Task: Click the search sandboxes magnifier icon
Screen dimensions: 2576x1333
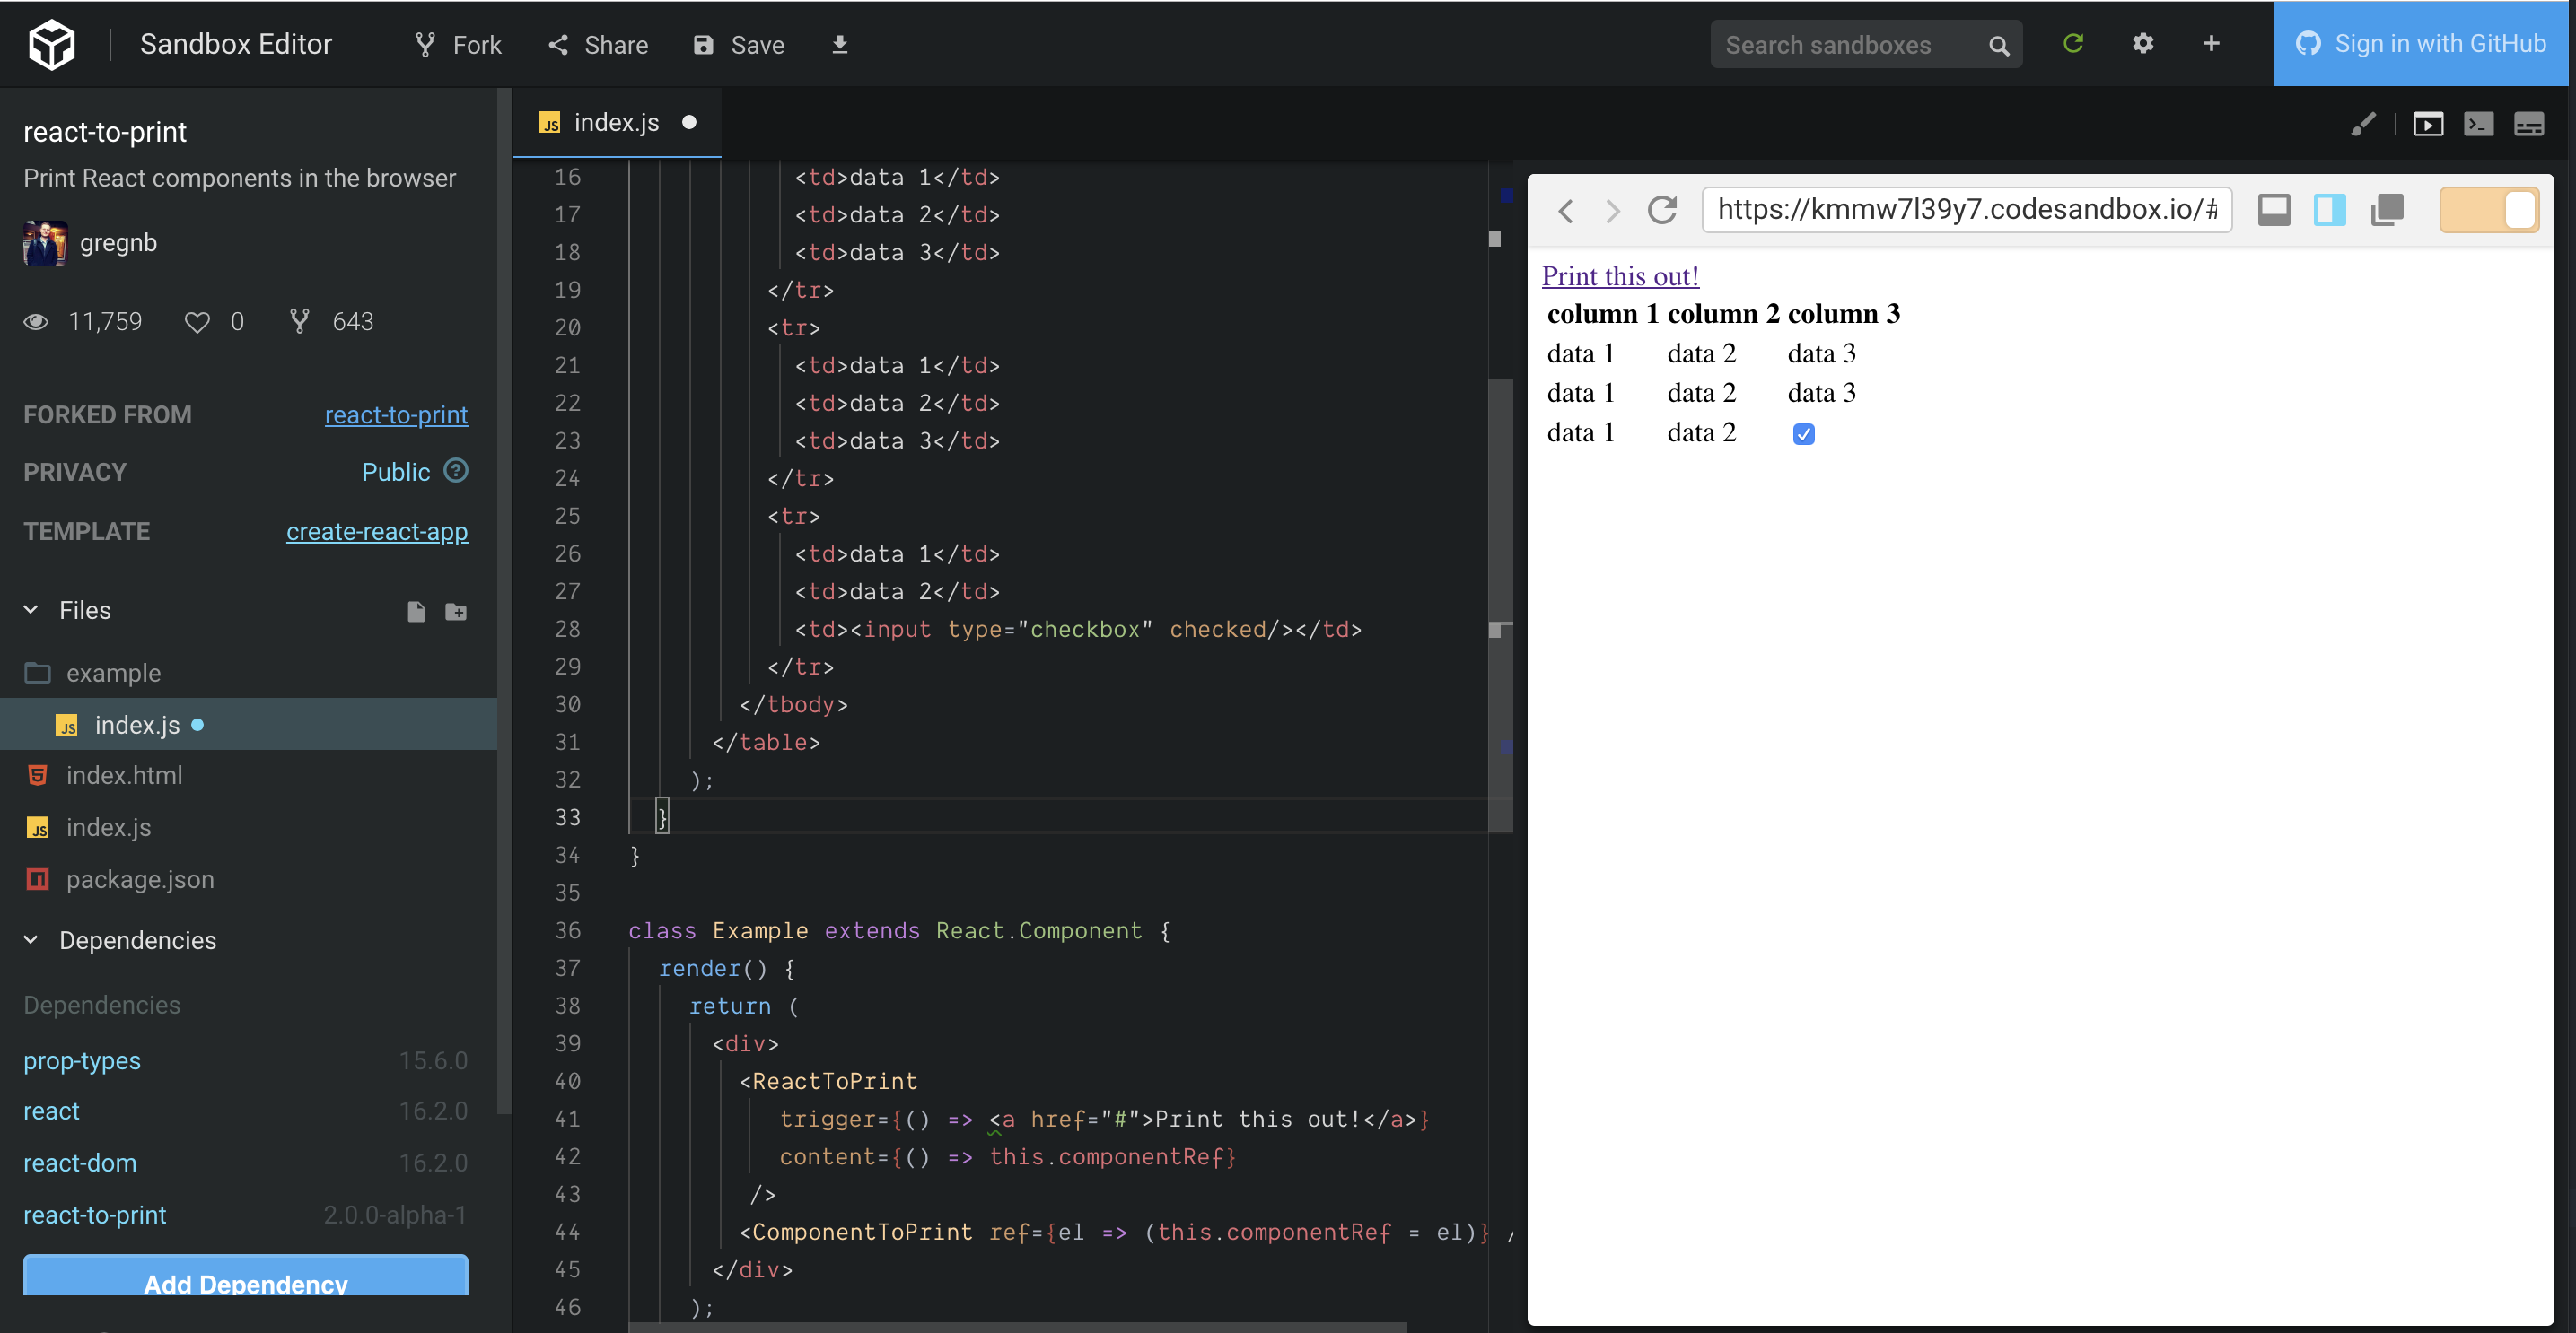Action: (1999, 45)
